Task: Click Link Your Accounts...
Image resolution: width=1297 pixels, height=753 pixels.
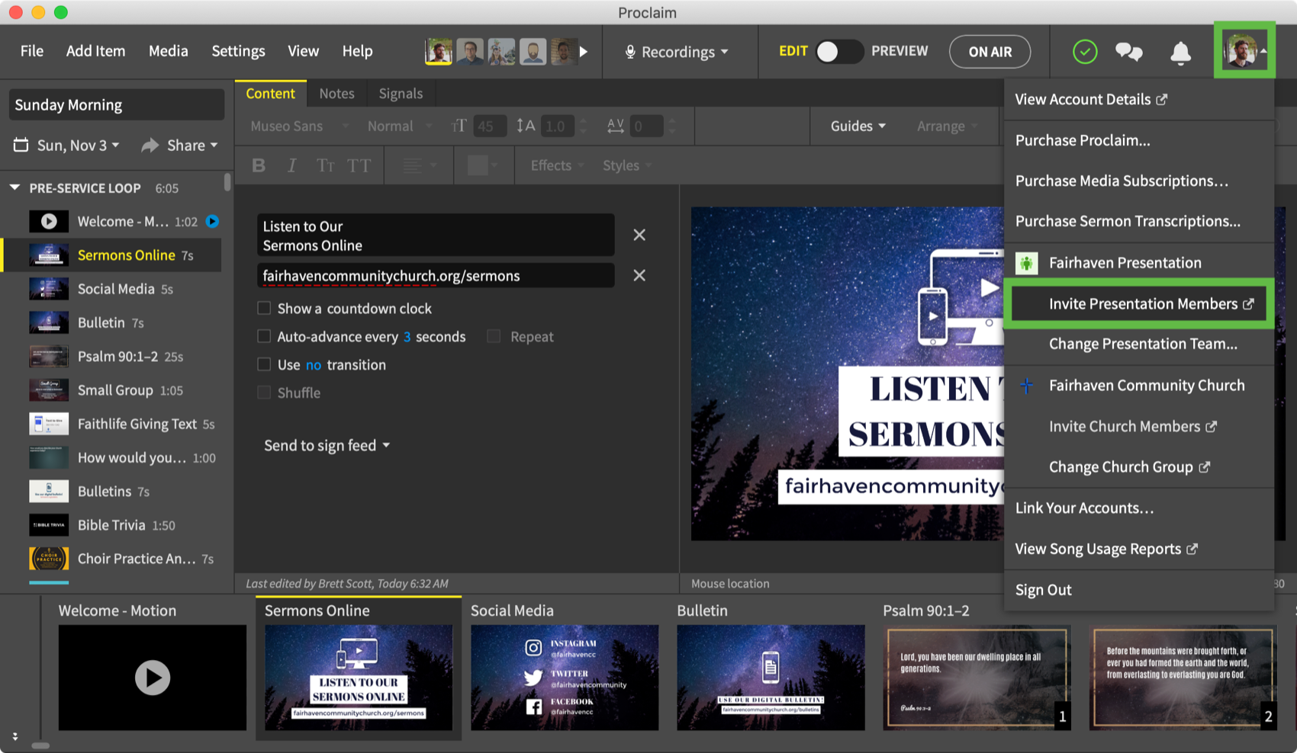Action: point(1084,508)
